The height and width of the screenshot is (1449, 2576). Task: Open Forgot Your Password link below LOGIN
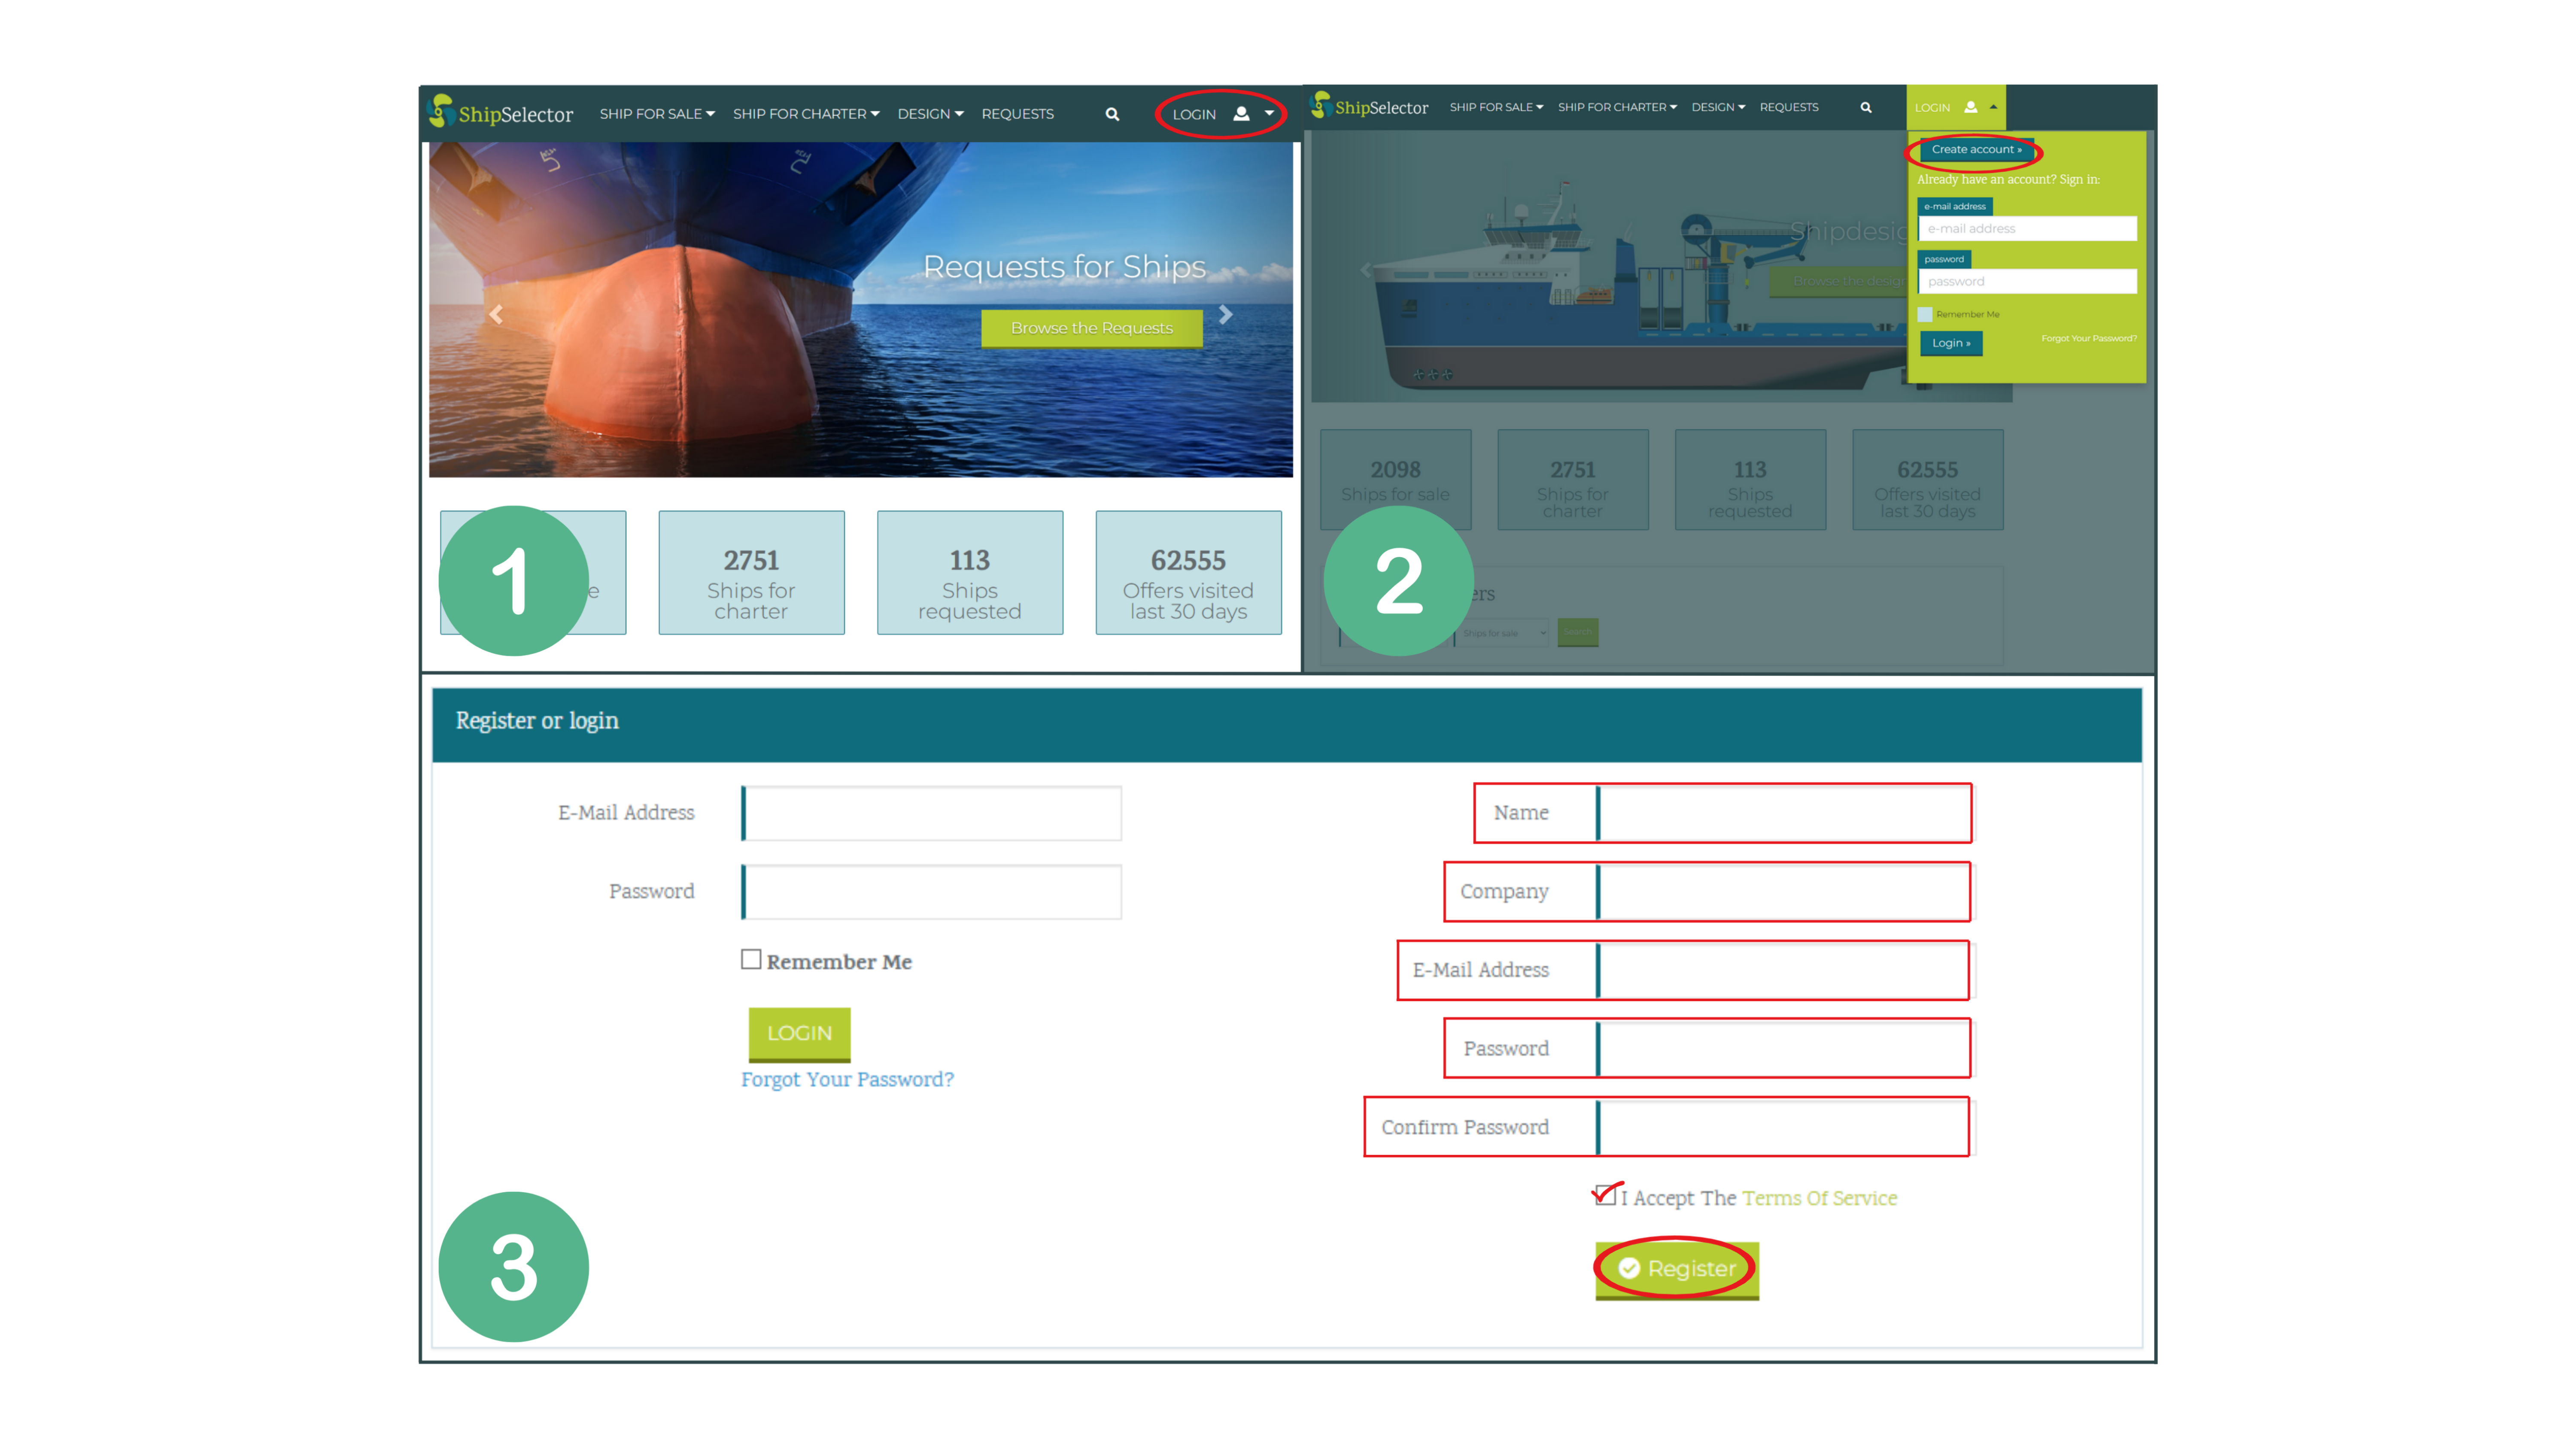coord(847,1080)
